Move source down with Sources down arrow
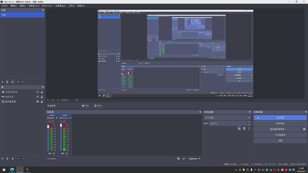Viewport: 308px width, 173px height. coord(23,158)
